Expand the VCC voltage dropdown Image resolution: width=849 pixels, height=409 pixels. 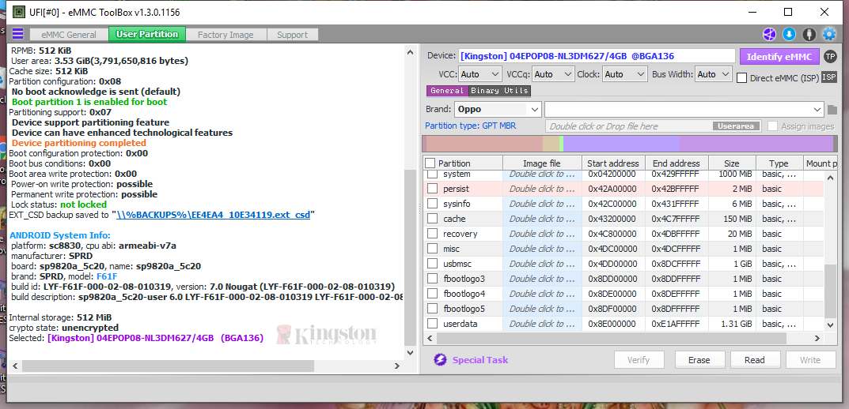480,74
